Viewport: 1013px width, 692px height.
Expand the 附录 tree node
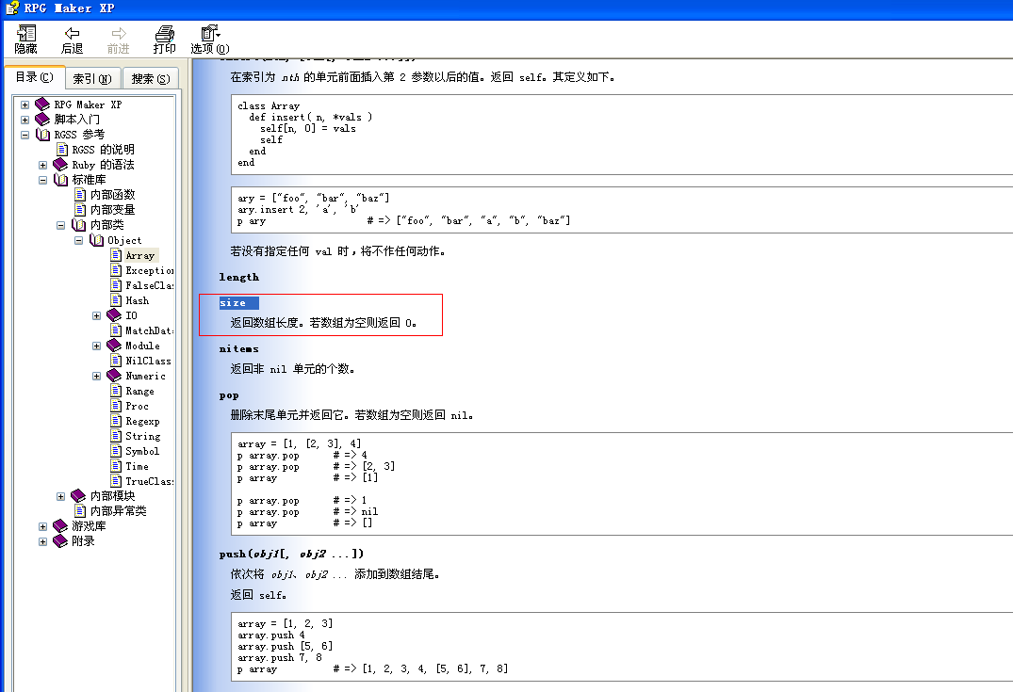click(42, 541)
